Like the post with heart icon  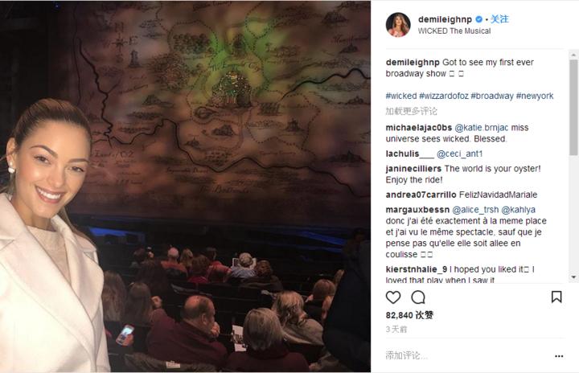393,297
